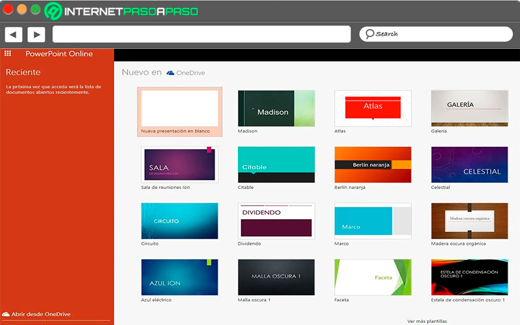Viewport: 520px width, 325px height.
Task: Click into the Search field
Action: [x=436, y=34]
